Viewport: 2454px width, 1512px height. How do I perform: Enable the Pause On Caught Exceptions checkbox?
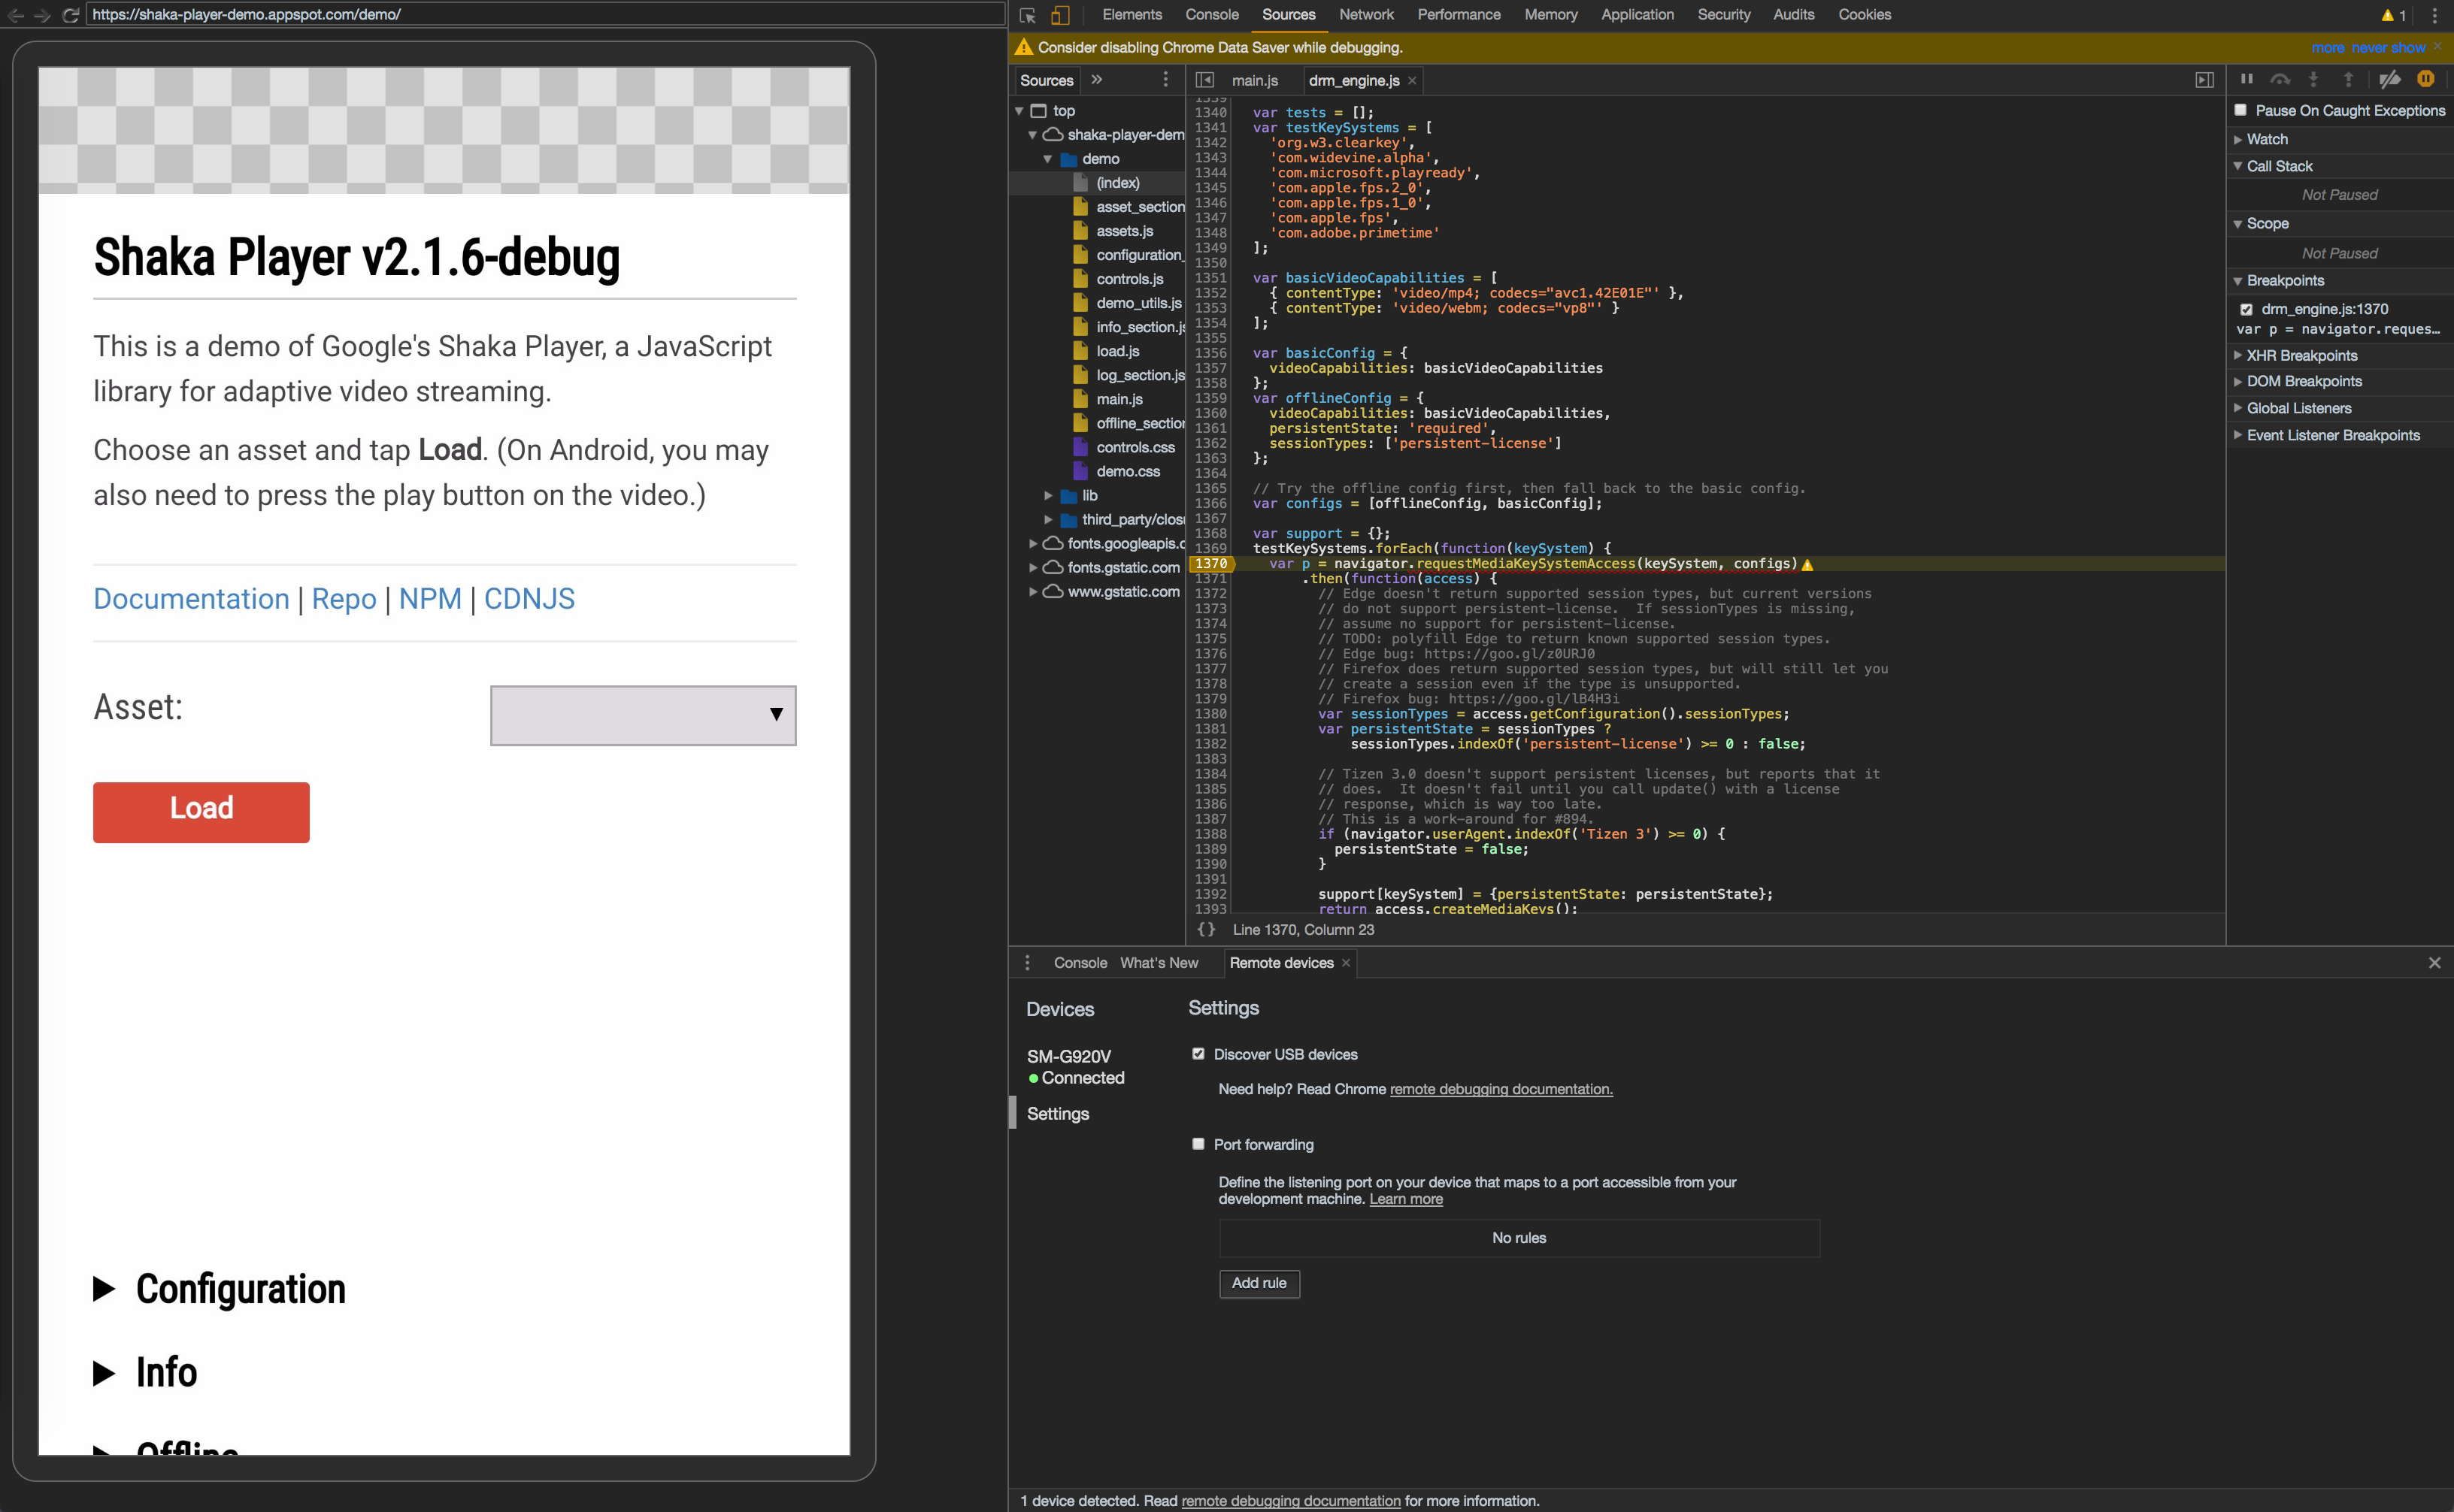tap(2241, 110)
